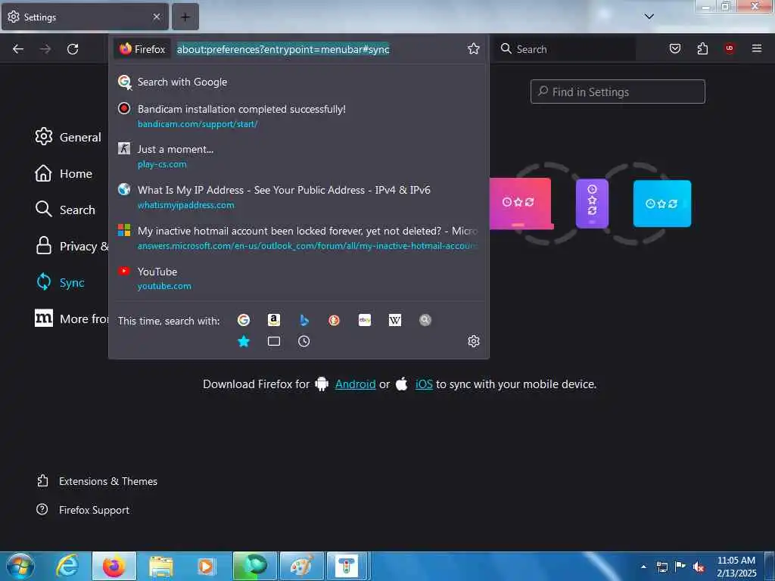
Task: Open search settings gear in dropdown
Action: (474, 341)
